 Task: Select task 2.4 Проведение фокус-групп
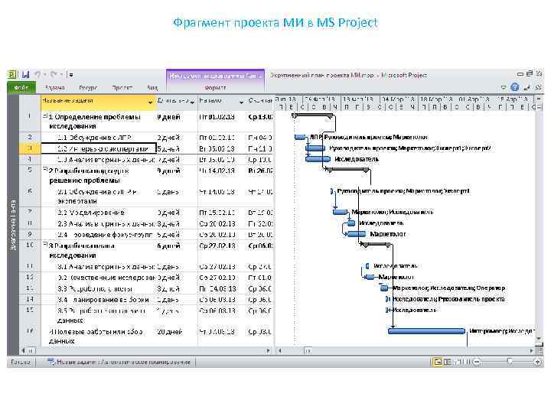(x=105, y=234)
